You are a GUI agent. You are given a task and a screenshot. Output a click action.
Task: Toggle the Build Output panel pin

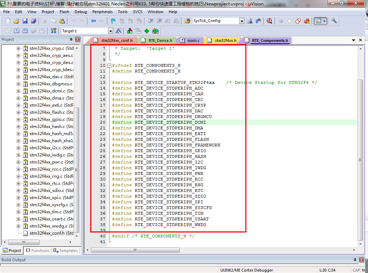coord(355,259)
